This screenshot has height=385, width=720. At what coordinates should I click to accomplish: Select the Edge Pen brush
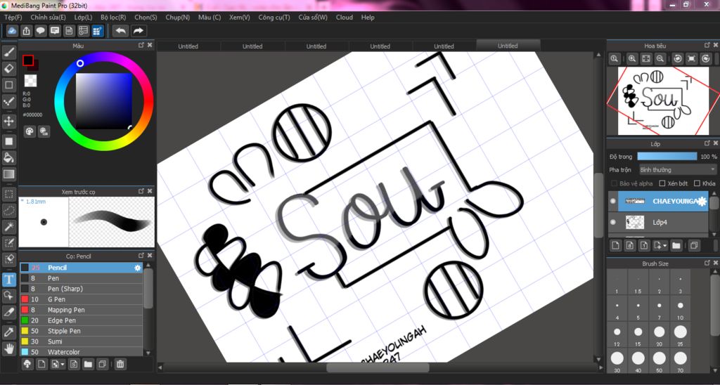click(82, 320)
